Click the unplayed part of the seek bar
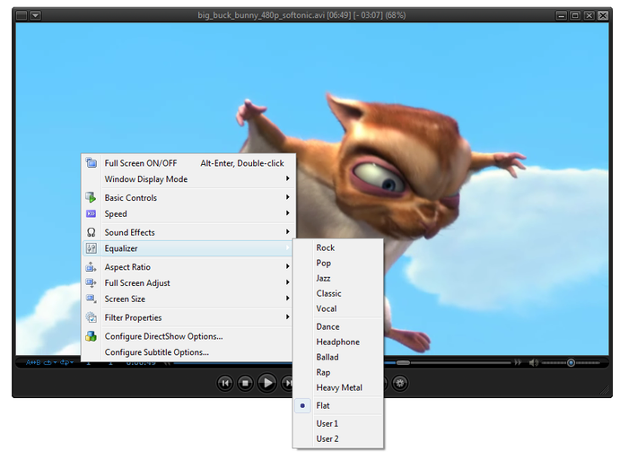 (x=460, y=363)
